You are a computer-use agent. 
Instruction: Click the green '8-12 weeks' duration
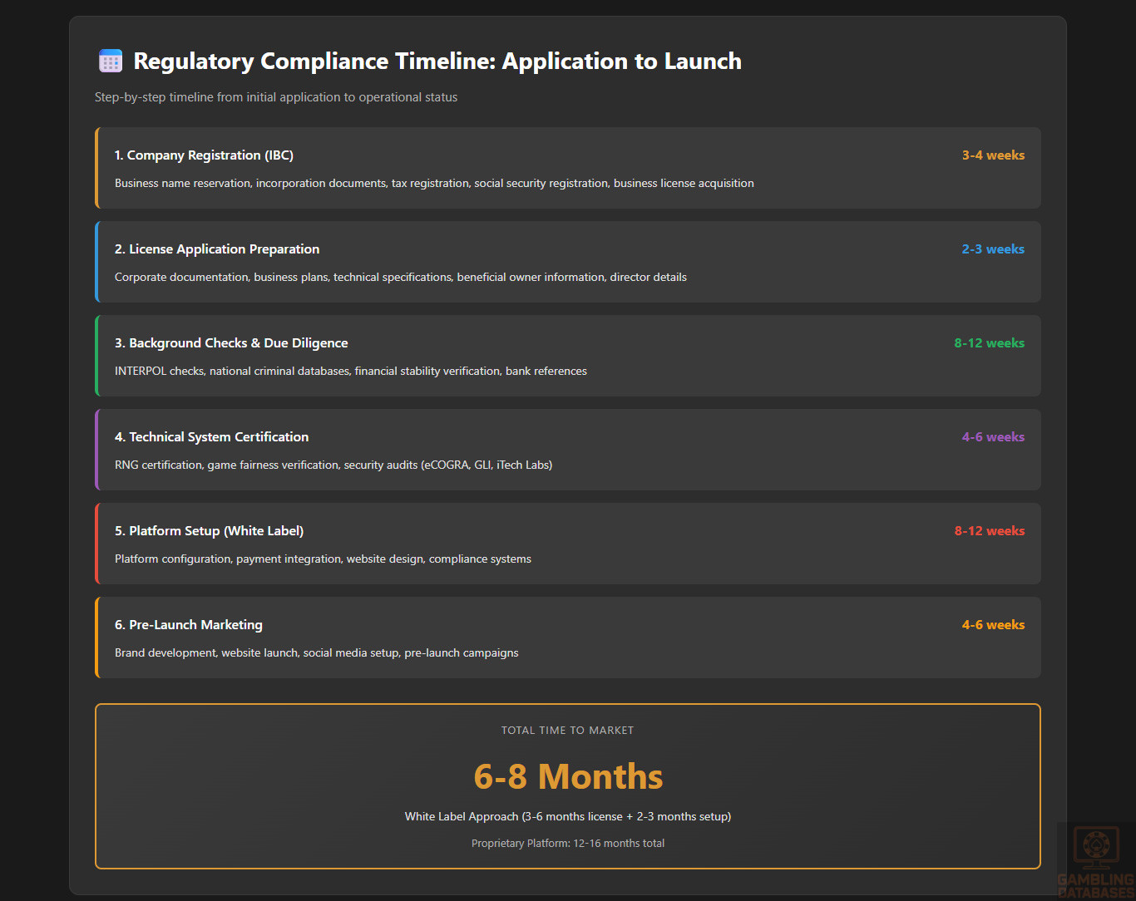pyautogui.click(x=989, y=343)
